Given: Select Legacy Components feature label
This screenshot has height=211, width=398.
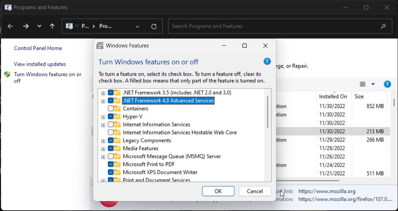Looking at the screenshot, I should 147,141.
